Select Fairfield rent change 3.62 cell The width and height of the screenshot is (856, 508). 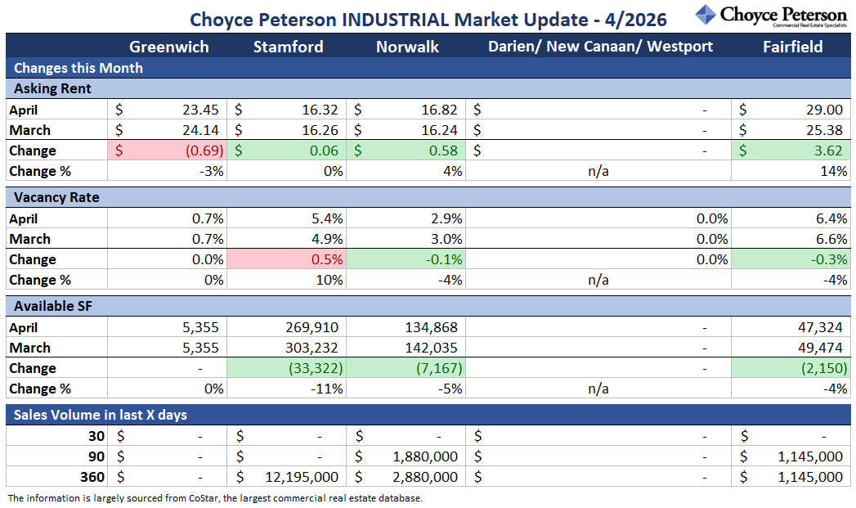pyautogui.click(x=791, y=151)
